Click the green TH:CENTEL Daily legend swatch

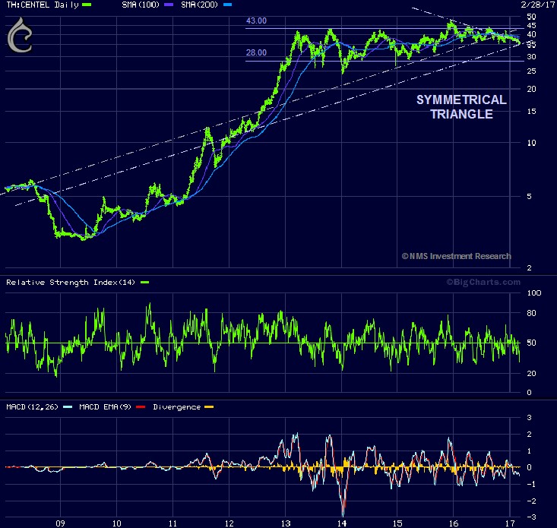(x=87, y=5)
